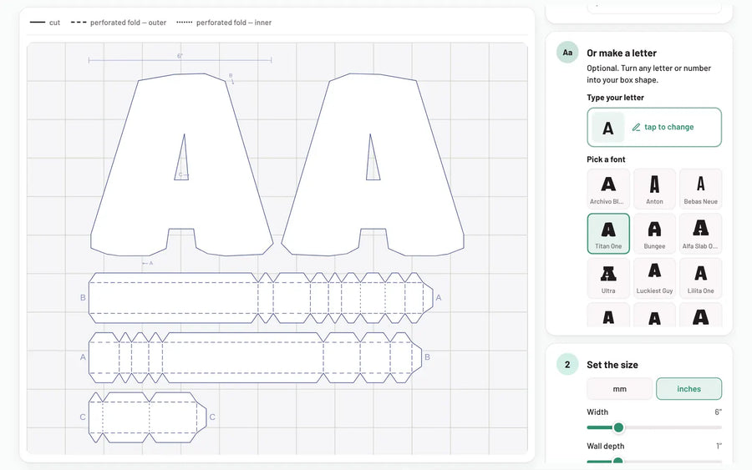Image resolution: width=752 pixels, height=470 pixels.
Task: Click the right letter A cutout shape
Action: point(373,164)
